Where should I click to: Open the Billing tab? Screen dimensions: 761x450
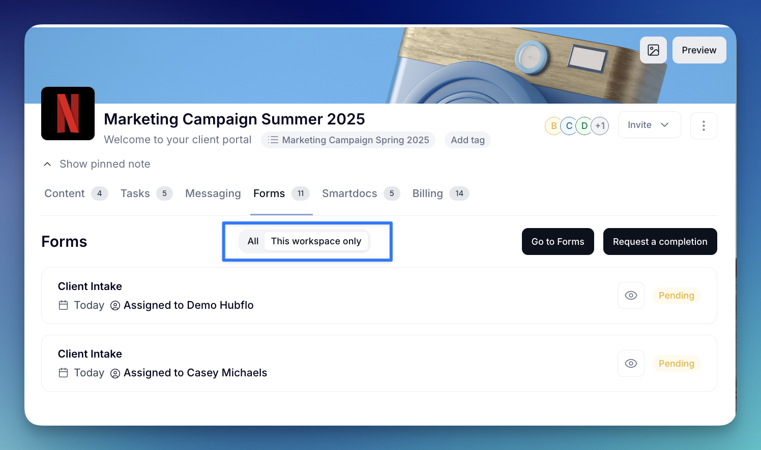tap(427, 194)
